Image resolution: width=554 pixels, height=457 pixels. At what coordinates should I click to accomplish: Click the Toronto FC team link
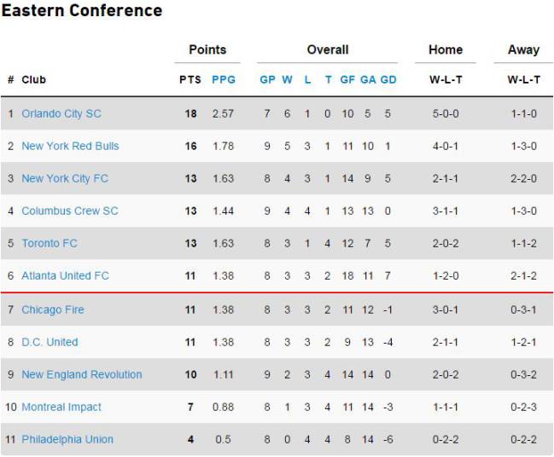pos(50,244)
